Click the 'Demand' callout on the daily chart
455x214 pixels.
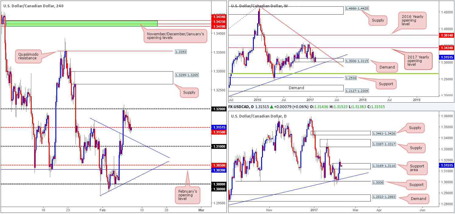(x=418, y=199)
